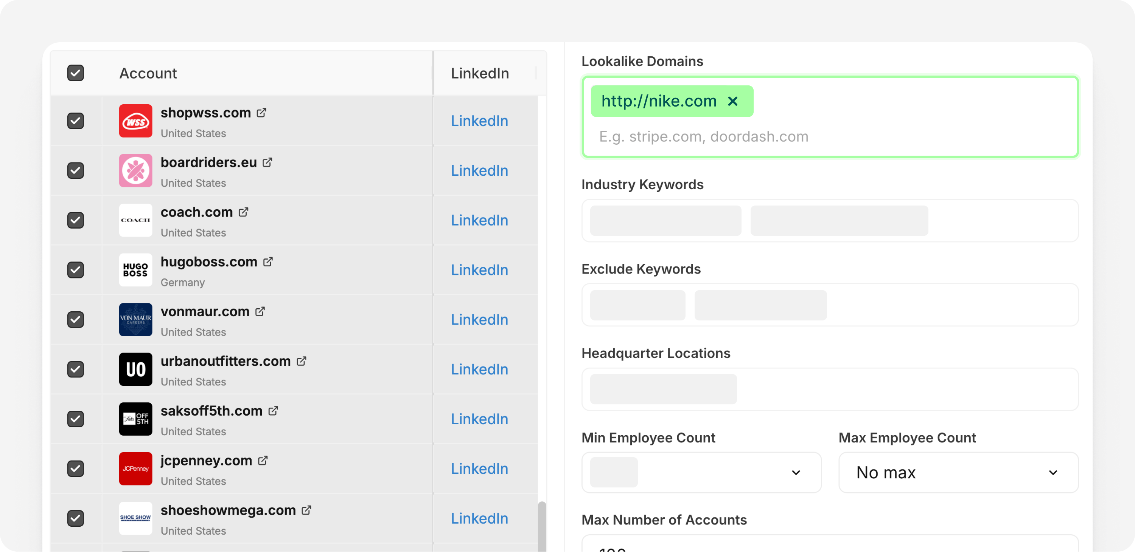Deselect the saksoff5th.com row checkbox
The image size is (1135, 552).
tap(75, 419)
